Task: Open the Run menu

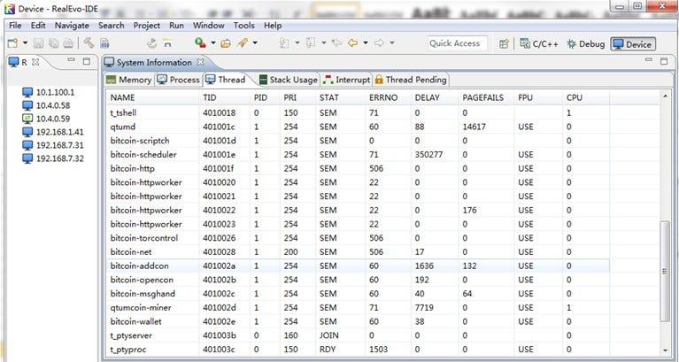Action: (176, 26)
